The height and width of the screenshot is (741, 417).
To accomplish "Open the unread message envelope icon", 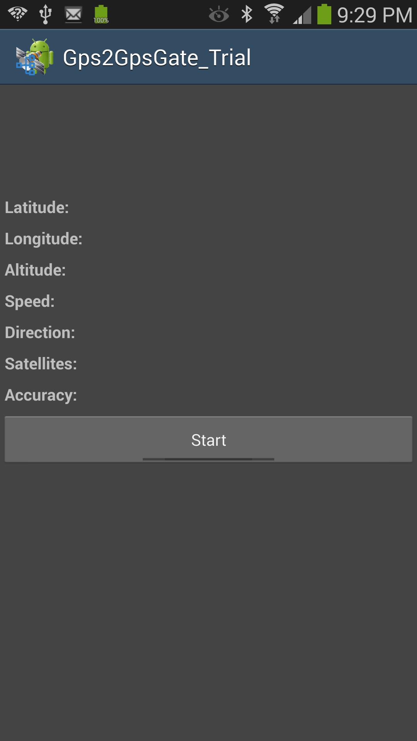I will pos(73,14).
